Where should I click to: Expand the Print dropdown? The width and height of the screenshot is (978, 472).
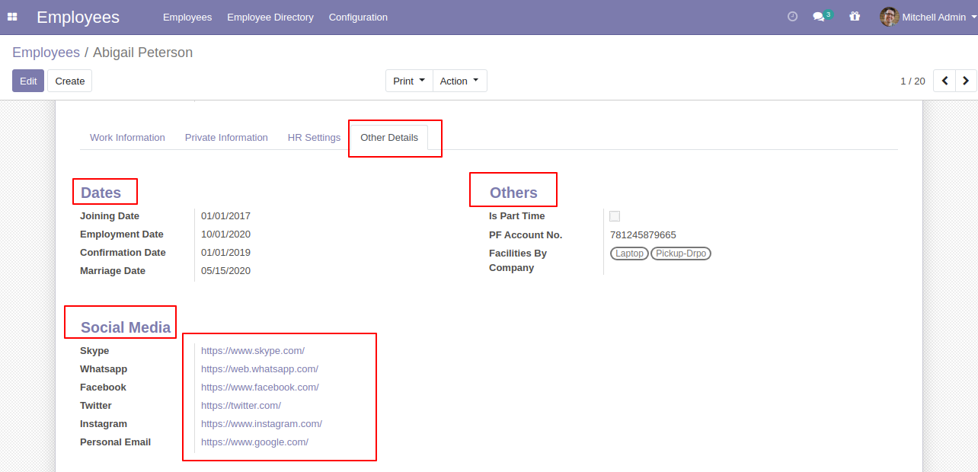tap(409, 81)
